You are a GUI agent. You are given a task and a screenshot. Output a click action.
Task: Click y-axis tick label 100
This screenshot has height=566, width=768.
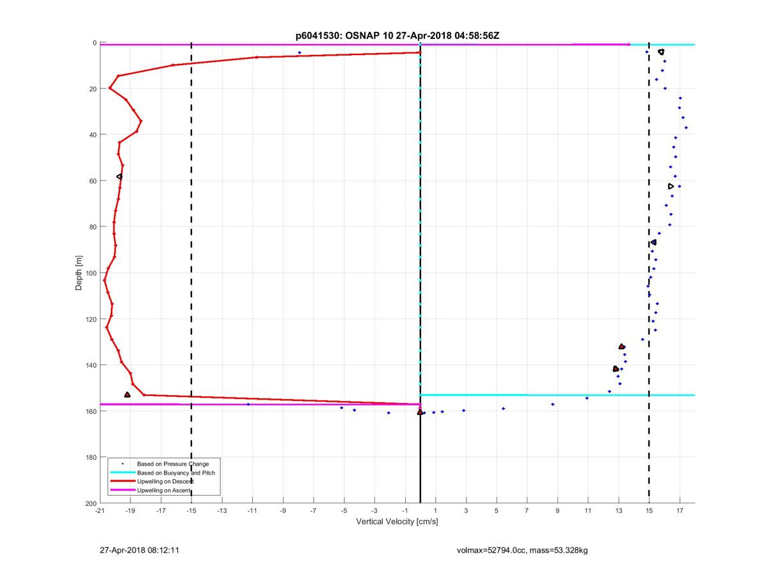point(90,273)
